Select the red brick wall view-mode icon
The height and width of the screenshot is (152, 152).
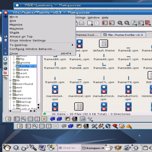(148, 23)
